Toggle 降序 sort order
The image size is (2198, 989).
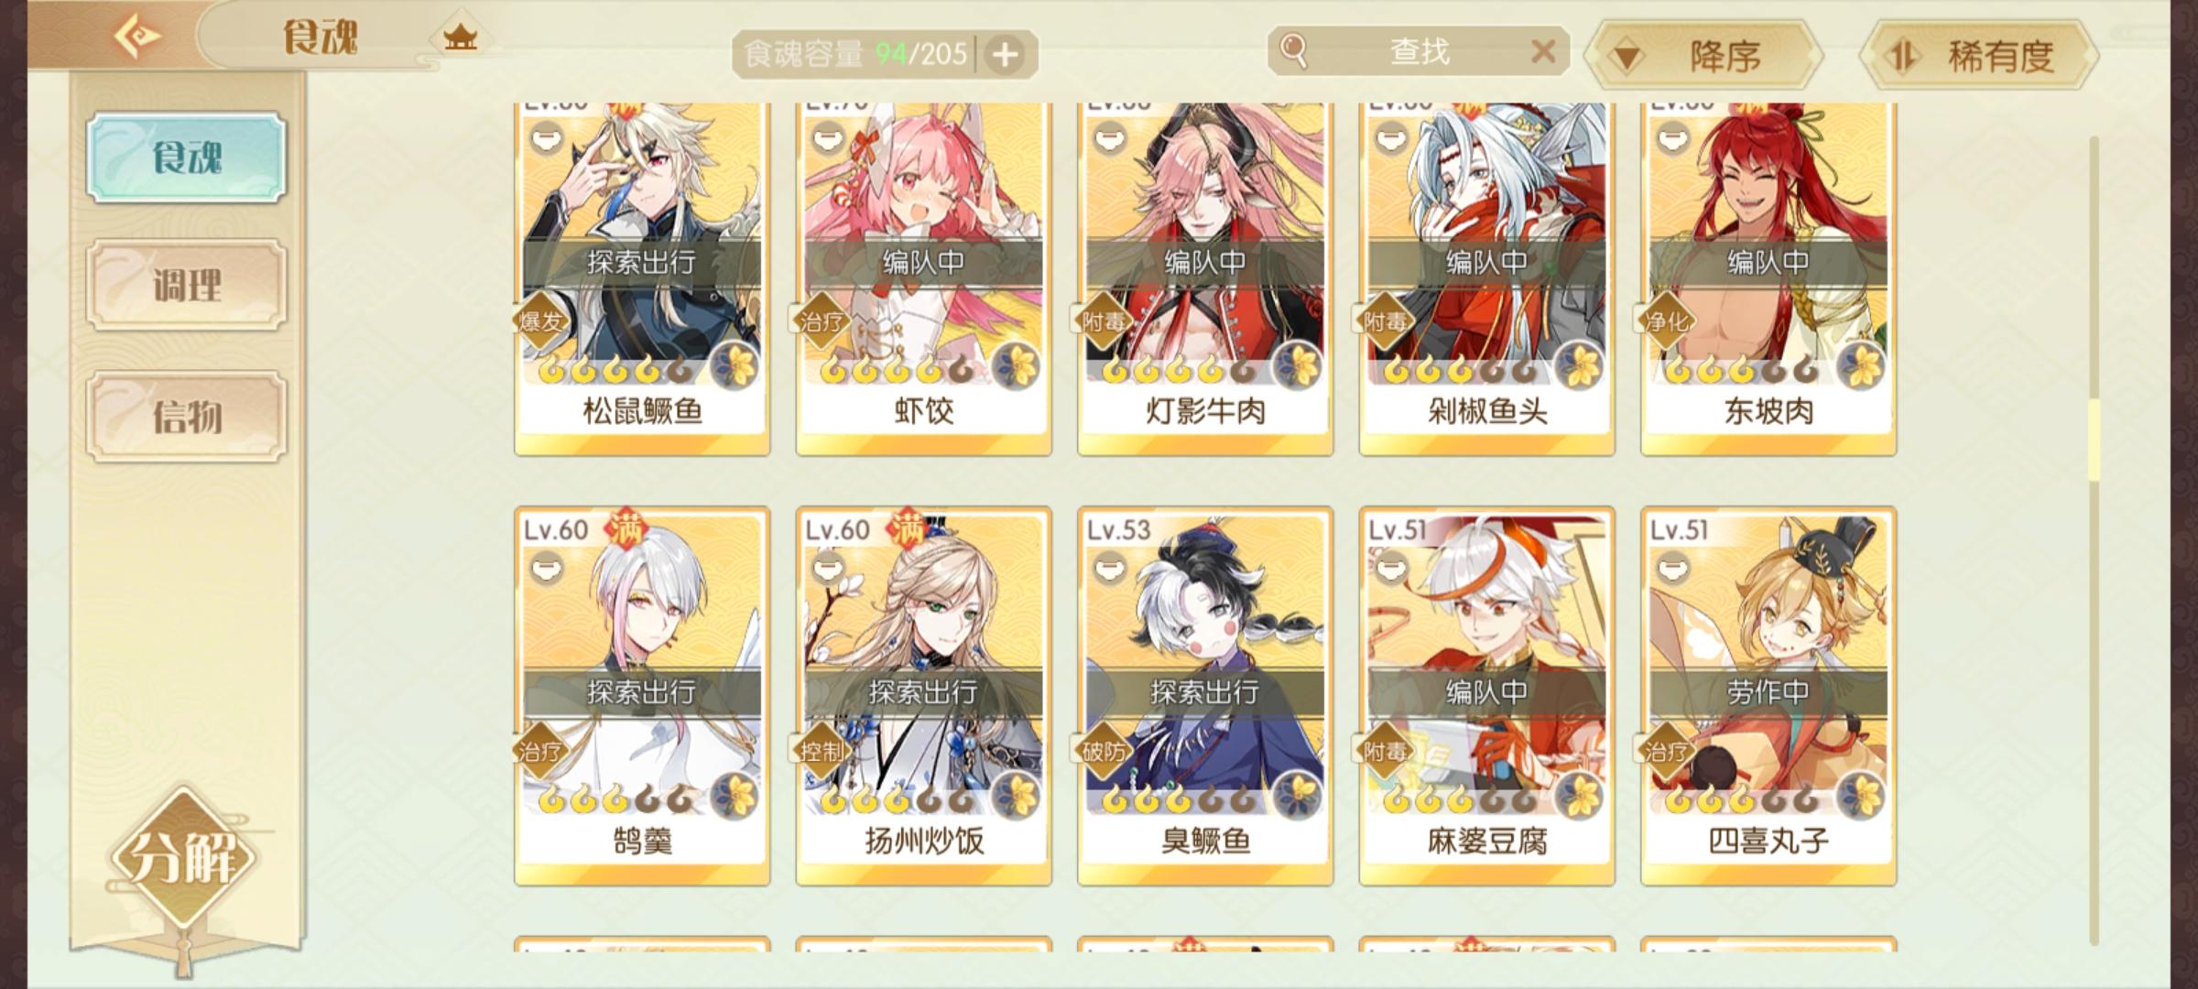tap(1703, 55)
